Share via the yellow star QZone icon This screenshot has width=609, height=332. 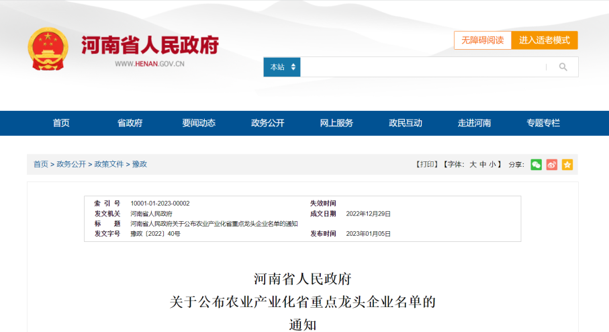pyautogui.click(x=567, y=165)
